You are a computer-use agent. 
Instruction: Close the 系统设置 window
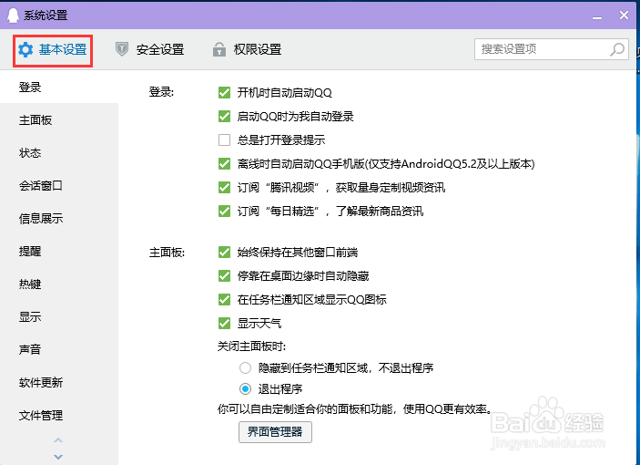pos(624,15)
